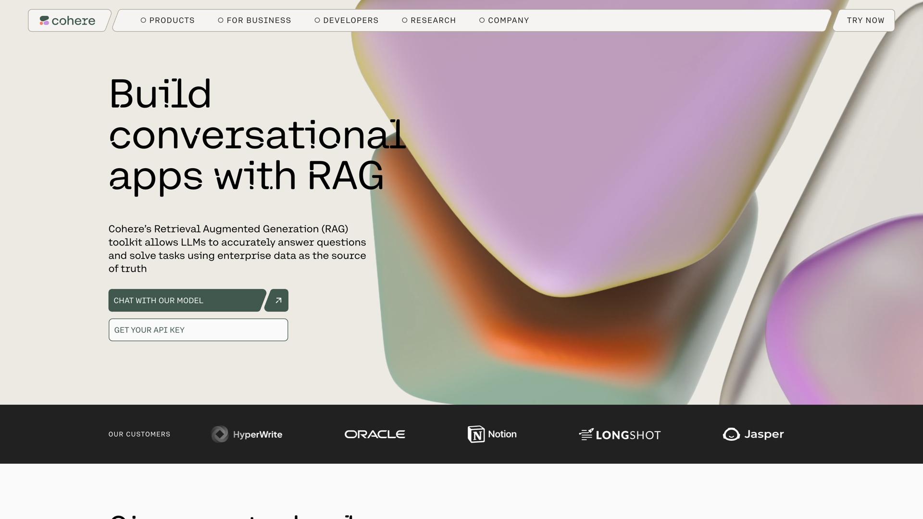This screenshot has width=923, height=519.
Task: Click the HyperWrite logo icon
Action: coord(220,434)
